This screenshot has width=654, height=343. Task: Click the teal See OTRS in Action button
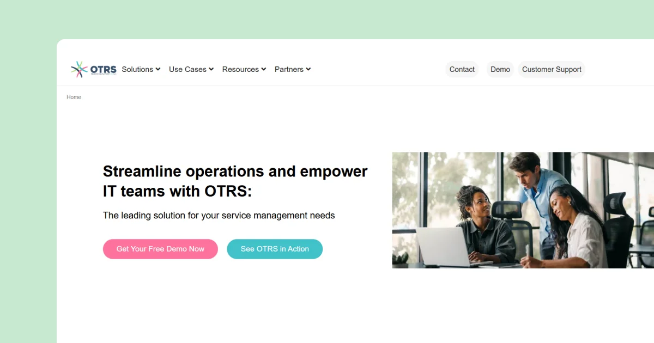275,249
